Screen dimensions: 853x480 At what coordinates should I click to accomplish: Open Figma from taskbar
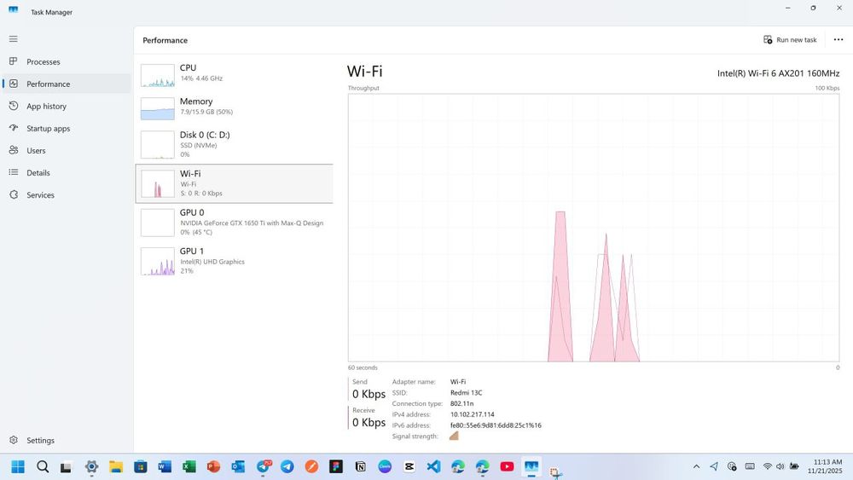(x=336, y=466)
